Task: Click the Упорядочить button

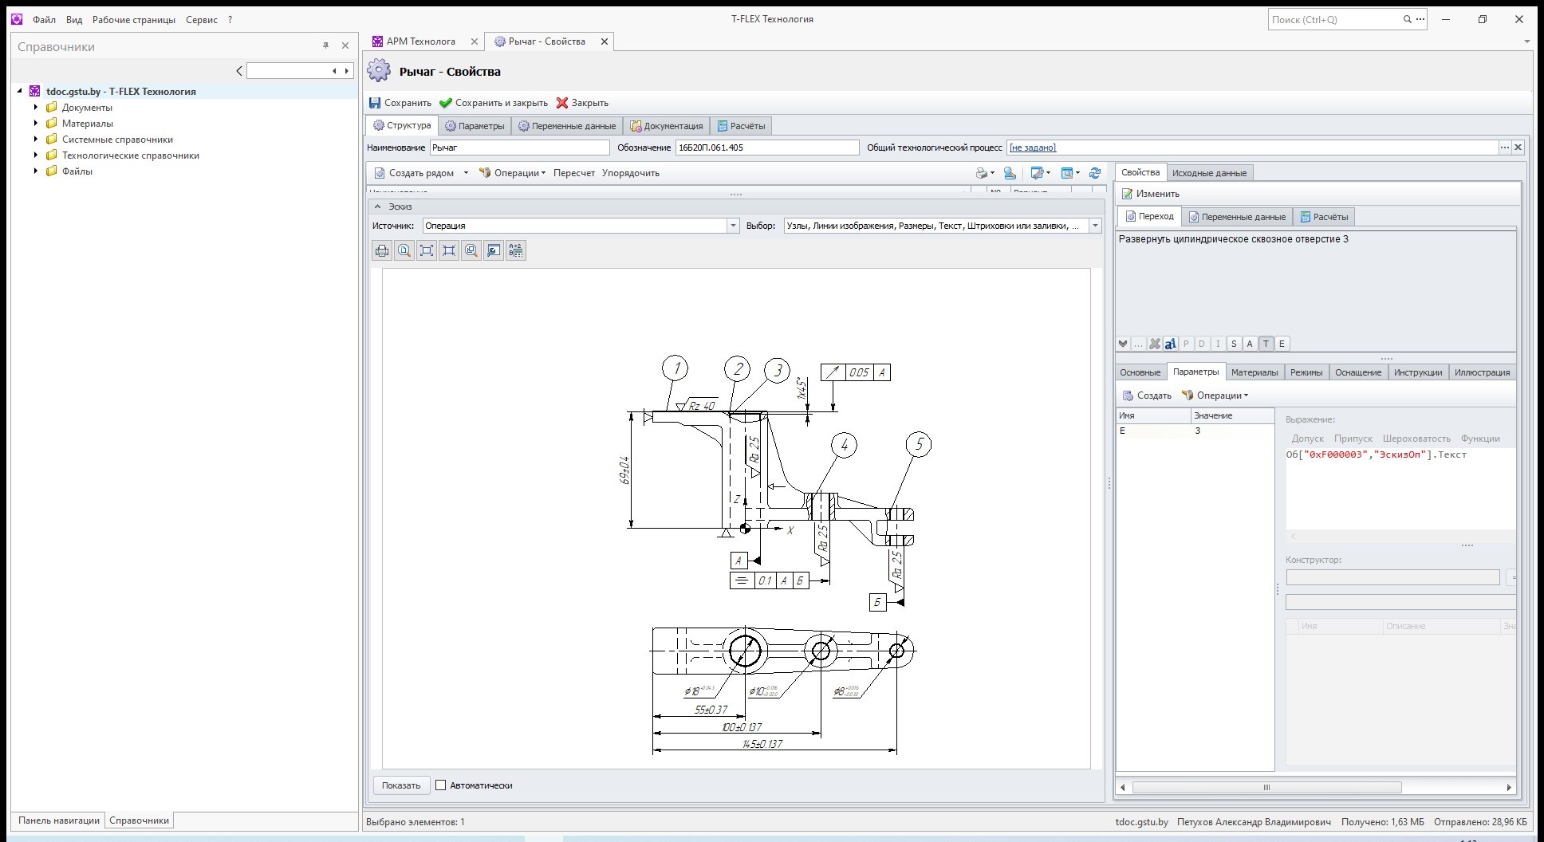Action: [631, 173]
